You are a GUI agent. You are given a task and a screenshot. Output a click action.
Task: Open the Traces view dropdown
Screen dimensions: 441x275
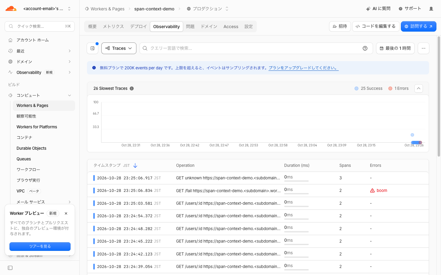point(119,48)
